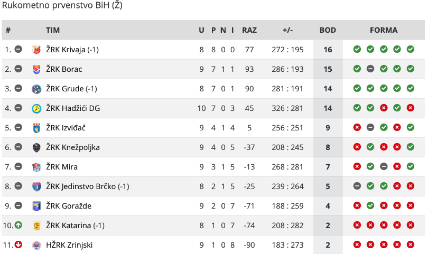This screenshot has height=254, width=428.
Task: Open the ŽRK Mira team name link
Action: tap(62, 167)
